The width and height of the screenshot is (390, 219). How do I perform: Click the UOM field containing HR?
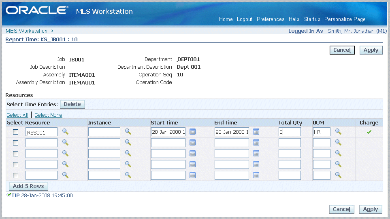click(x=322, y=132)
